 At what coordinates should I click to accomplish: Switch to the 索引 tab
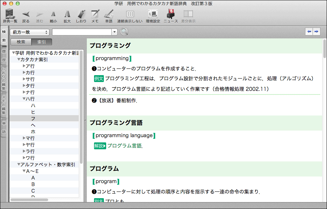click(x=42, y=42)
